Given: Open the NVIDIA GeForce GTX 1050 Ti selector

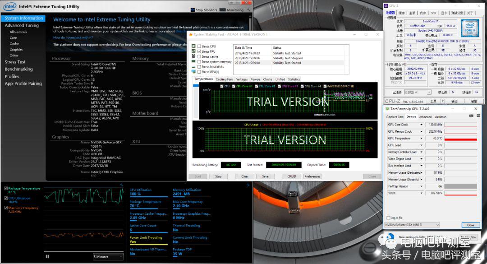Looking at the screenshot, I should click(x=411, y=225).
